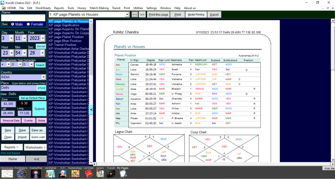The width and height of the screenshot is (335, 179).
Task: Open the DashaPhal icon
Action: pos(36,174)
